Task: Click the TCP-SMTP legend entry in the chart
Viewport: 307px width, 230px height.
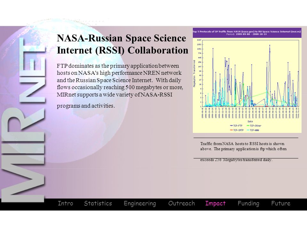Action: (237, 130)
